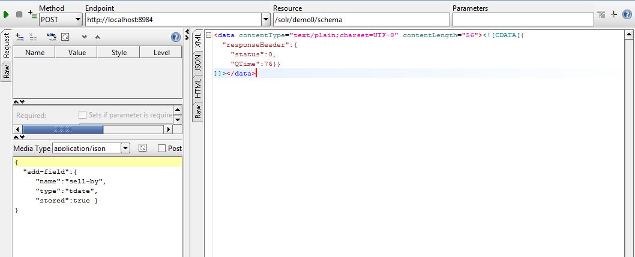Refresh icon next to Media Type
635x257 pixels.
[x=142, y=148]
